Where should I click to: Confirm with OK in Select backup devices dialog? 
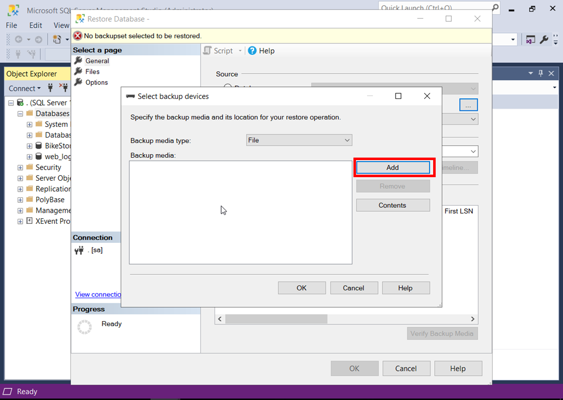[x=302, y=288]
